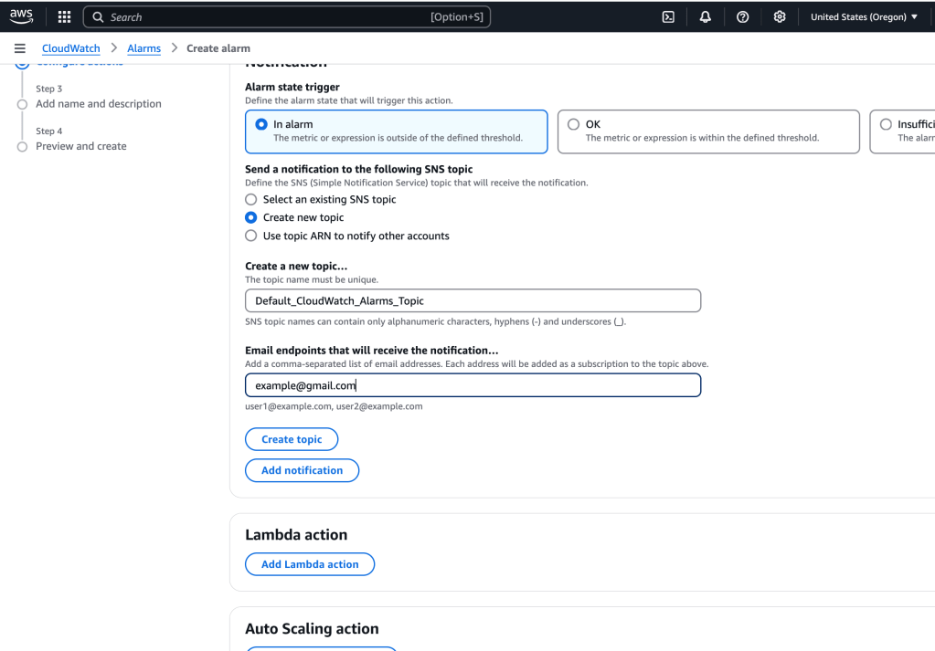Image resolution: width=935 pixels, height=651 pixels.
Task: Click the Create topic button
Action: (x=292, y=439)
